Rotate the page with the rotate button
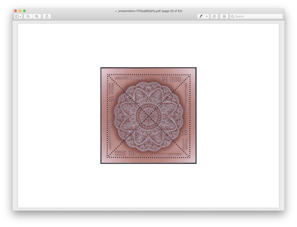The image size is (297, 227). (x=214, y=16)
